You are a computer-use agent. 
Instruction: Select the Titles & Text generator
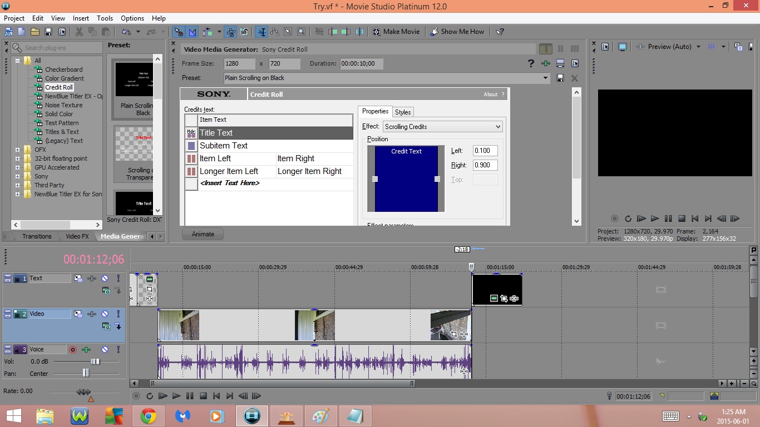coord(62,132)
